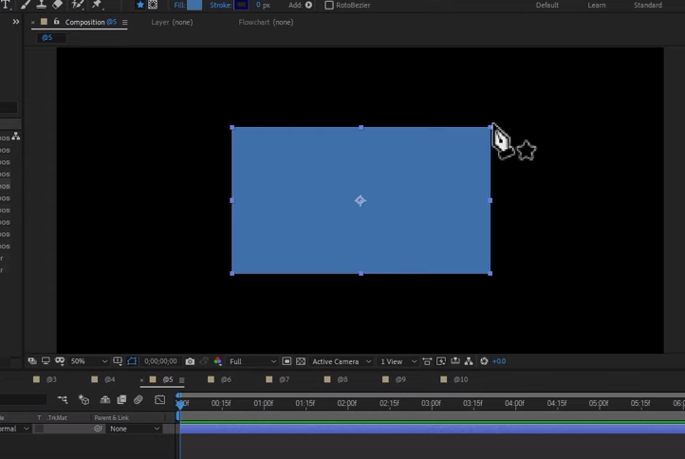Image resolution: width=685 pixels, height=459 pixels.
Task: Click the Composition Mini-Flowchart icon in timeline
Action: coord(63,399)
